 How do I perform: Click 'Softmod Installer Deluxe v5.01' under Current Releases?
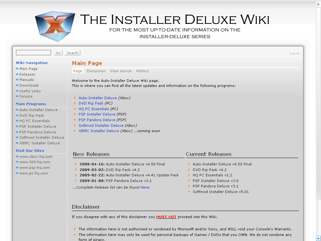[221, 192]
